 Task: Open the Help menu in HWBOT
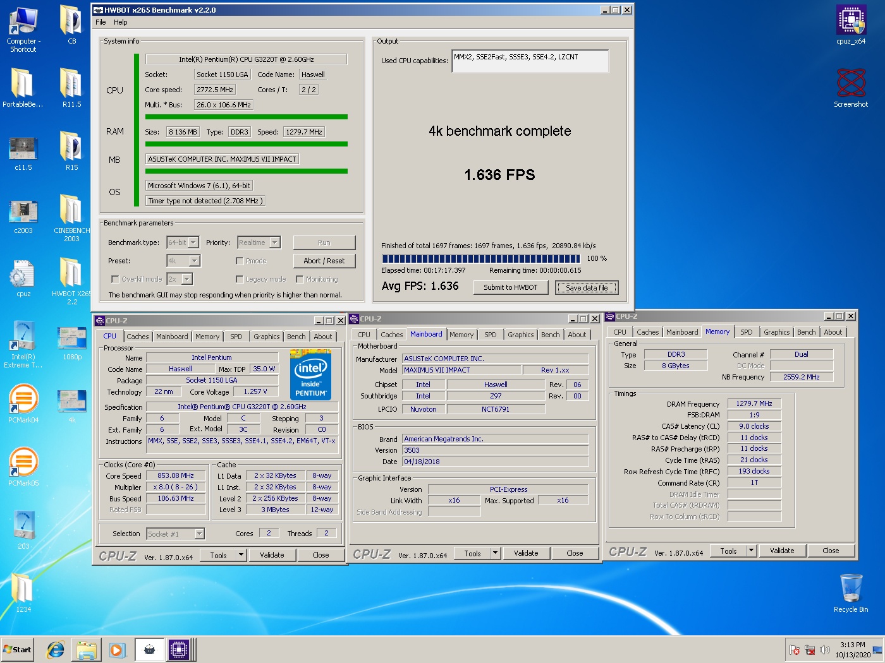120,22
